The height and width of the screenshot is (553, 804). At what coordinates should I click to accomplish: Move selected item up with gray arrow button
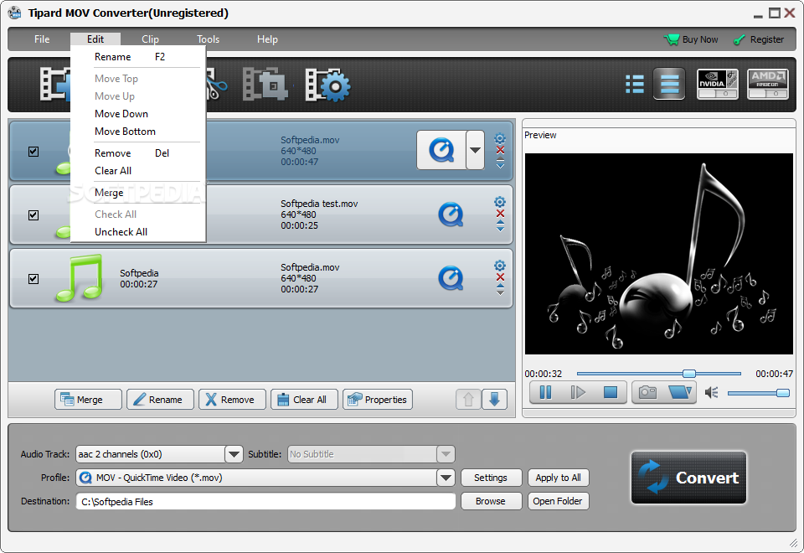468,400
